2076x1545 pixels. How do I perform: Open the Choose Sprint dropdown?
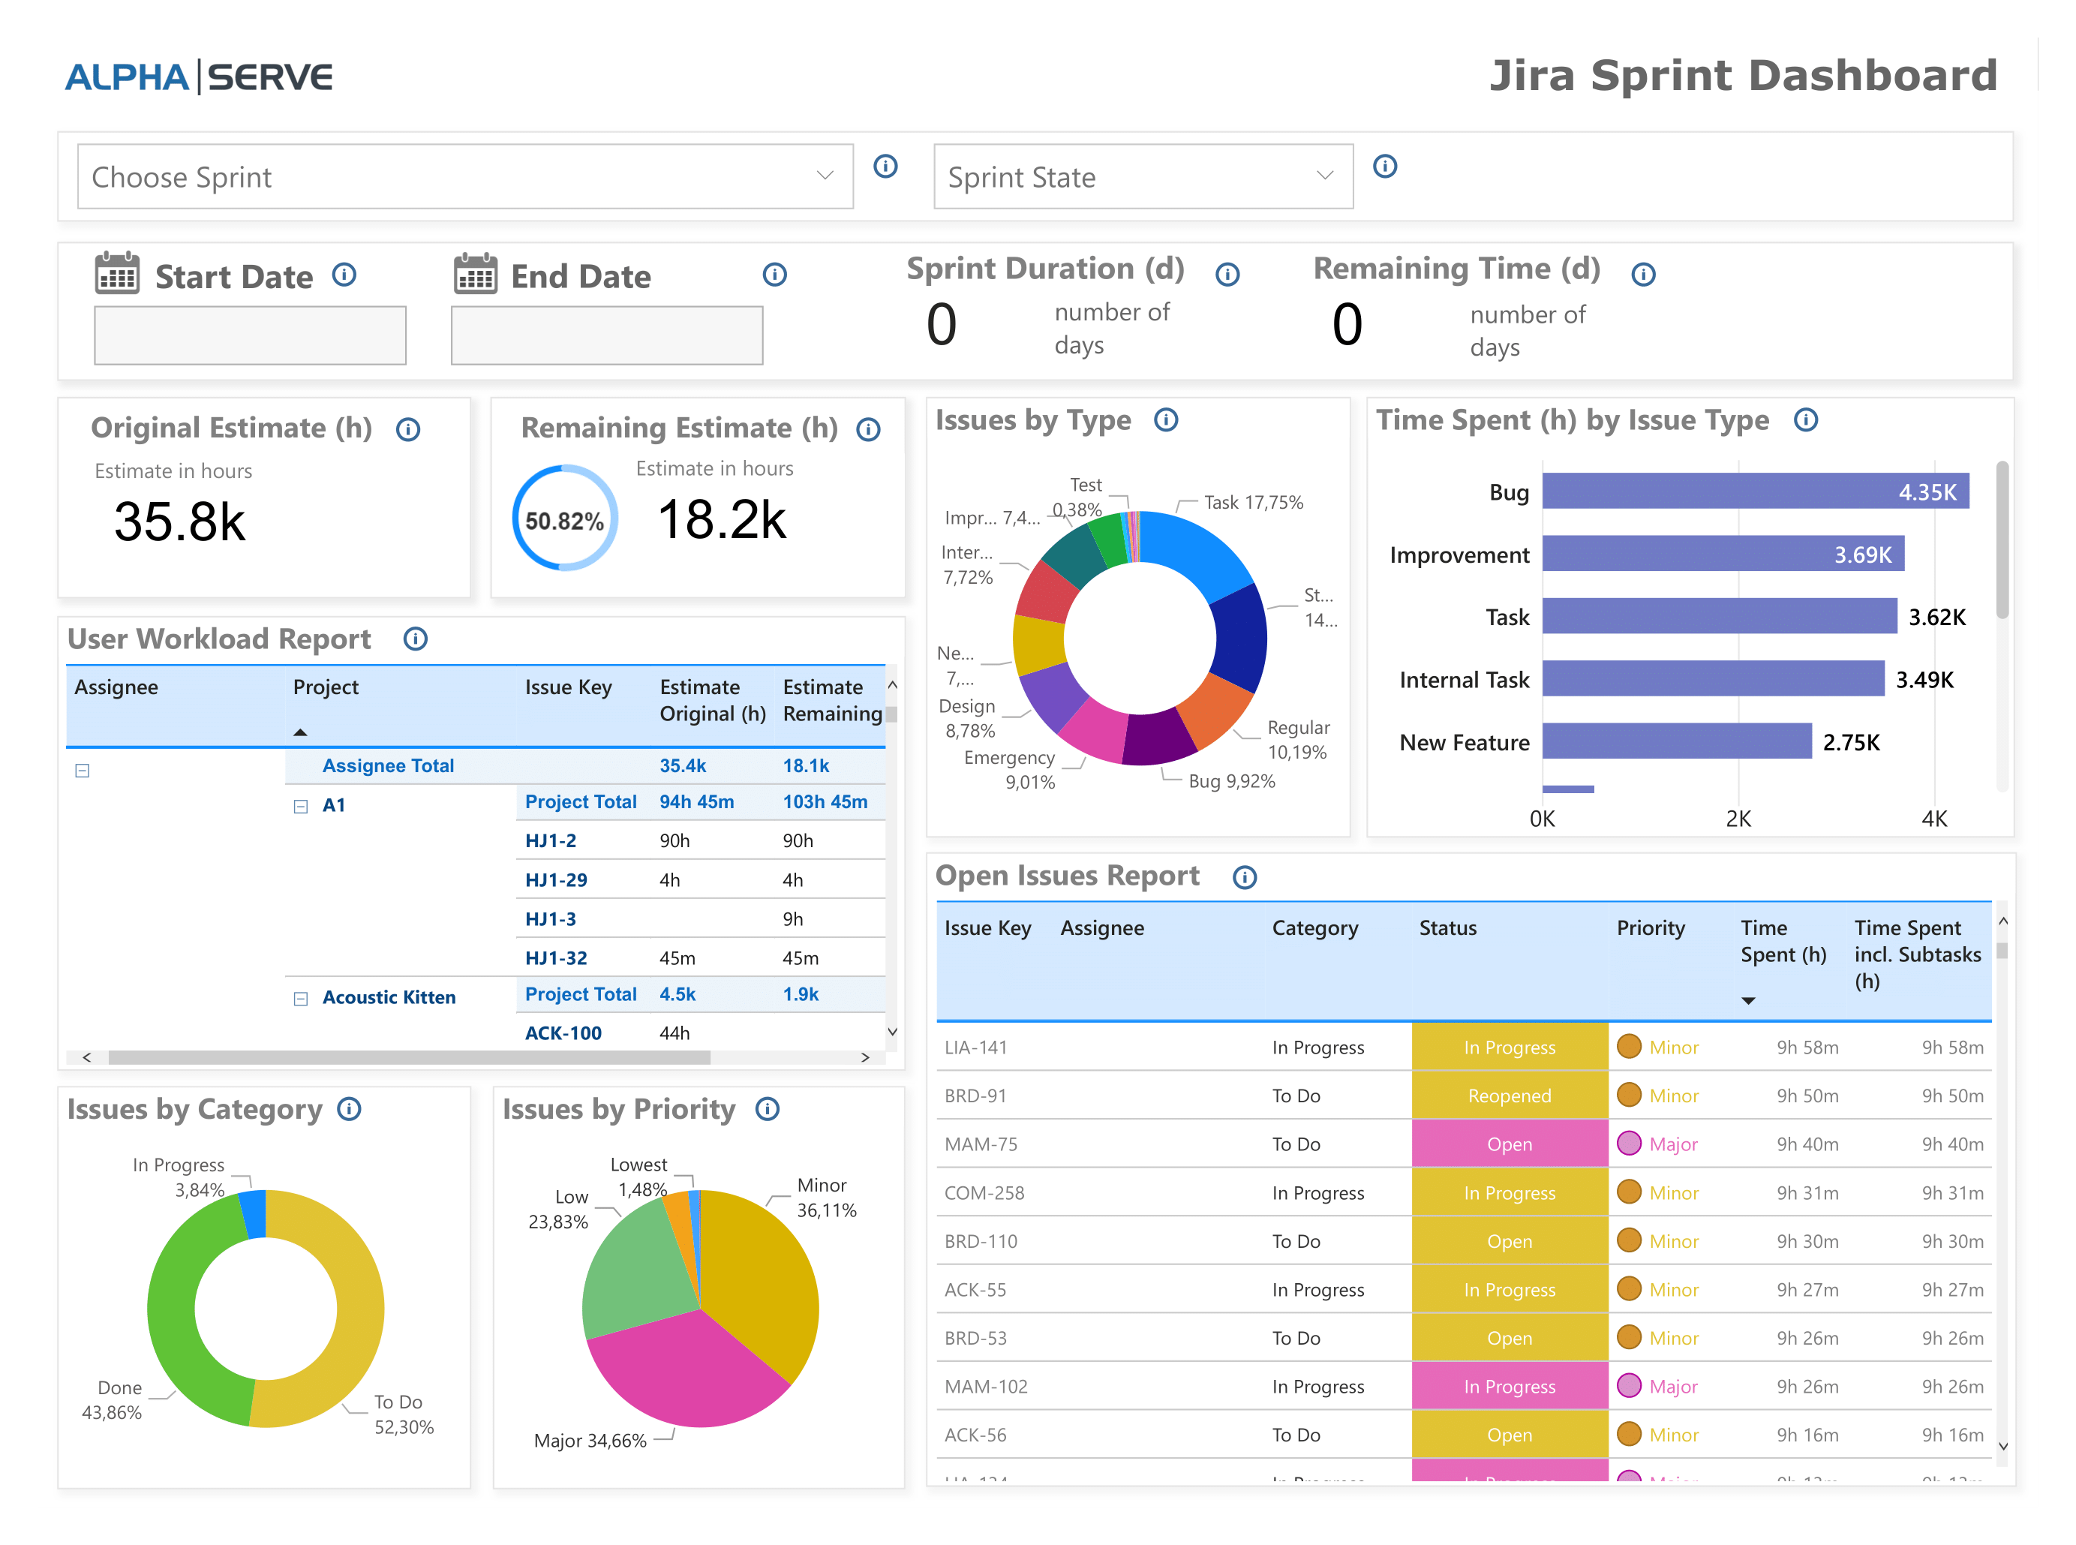(x=464, y=177)
